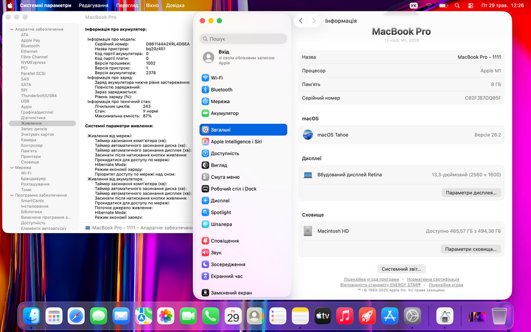The image size is (531, 332).
Task: Click Параметри дисплея button
Action: pyautogui.click(x=471, y=193)
